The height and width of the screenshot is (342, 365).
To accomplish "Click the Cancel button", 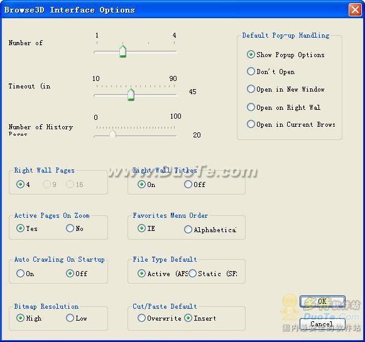I will (322, 324).
